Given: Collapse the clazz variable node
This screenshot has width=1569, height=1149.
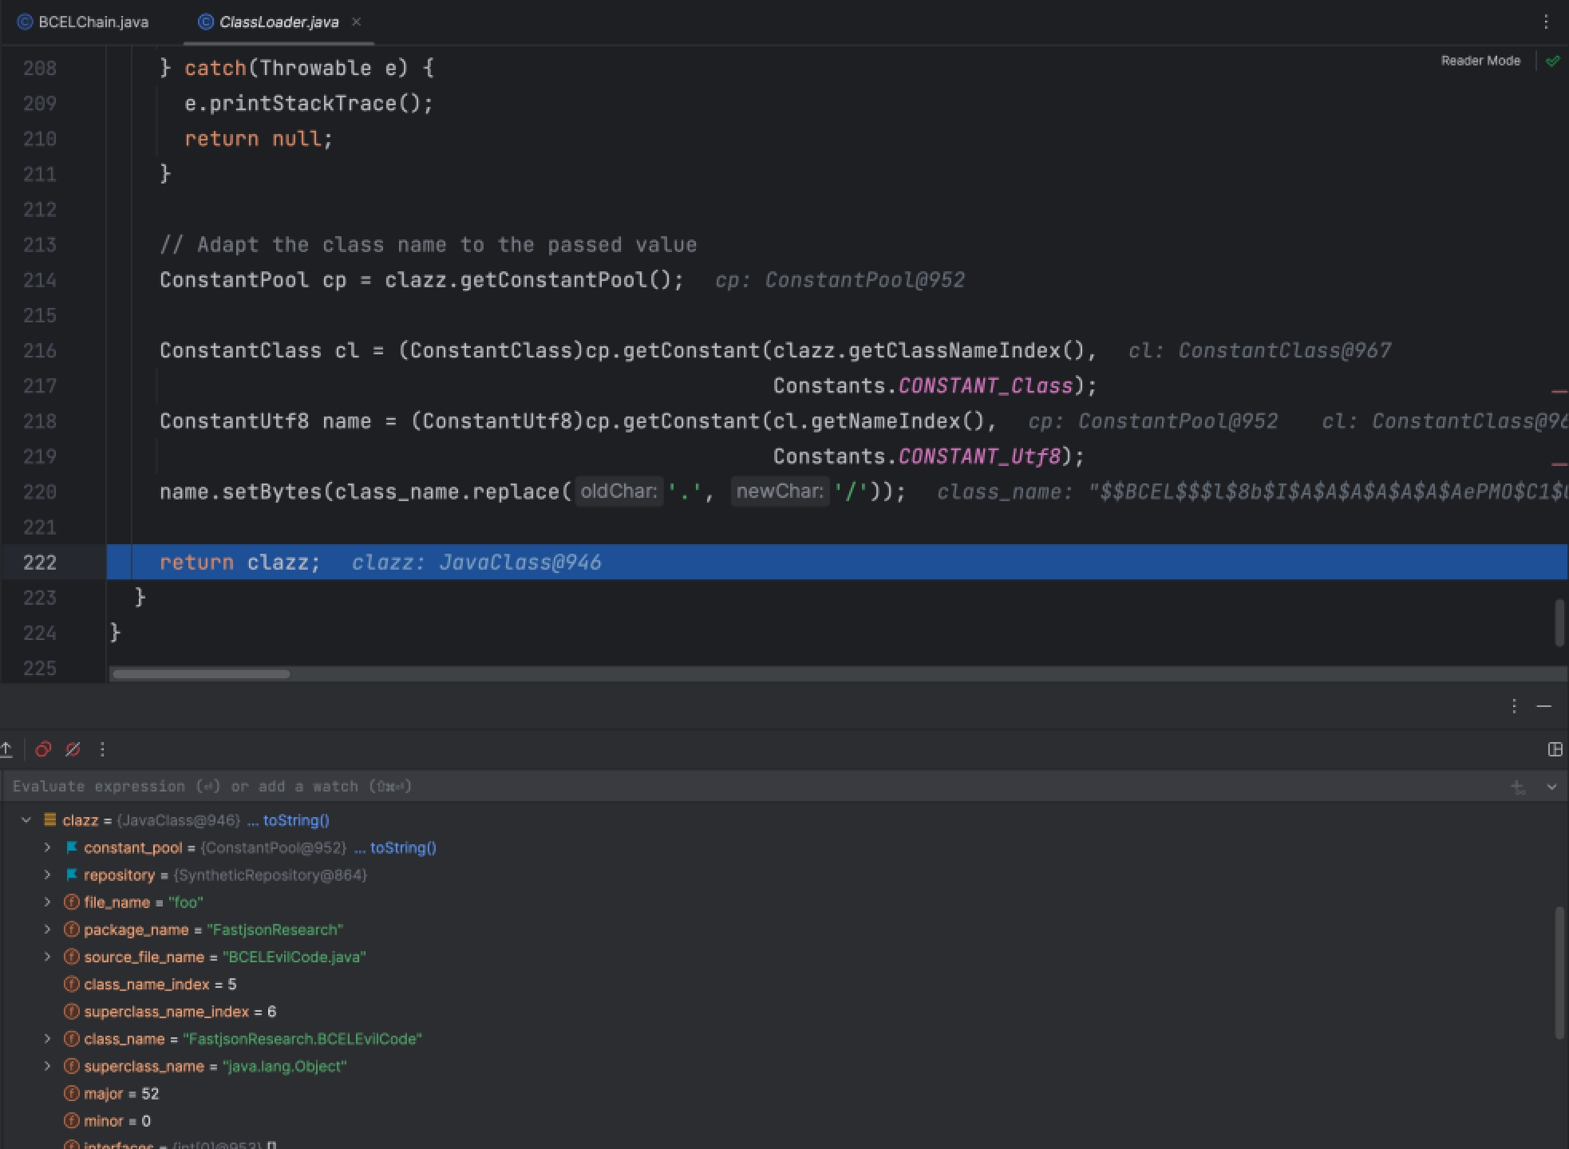Looking at the screenshot, I should click(x=26, y=820).
